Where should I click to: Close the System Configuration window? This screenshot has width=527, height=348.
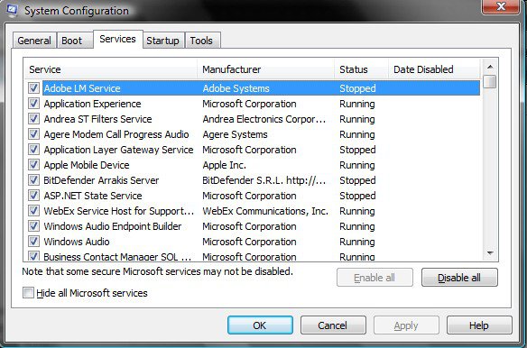click(501, 6)
